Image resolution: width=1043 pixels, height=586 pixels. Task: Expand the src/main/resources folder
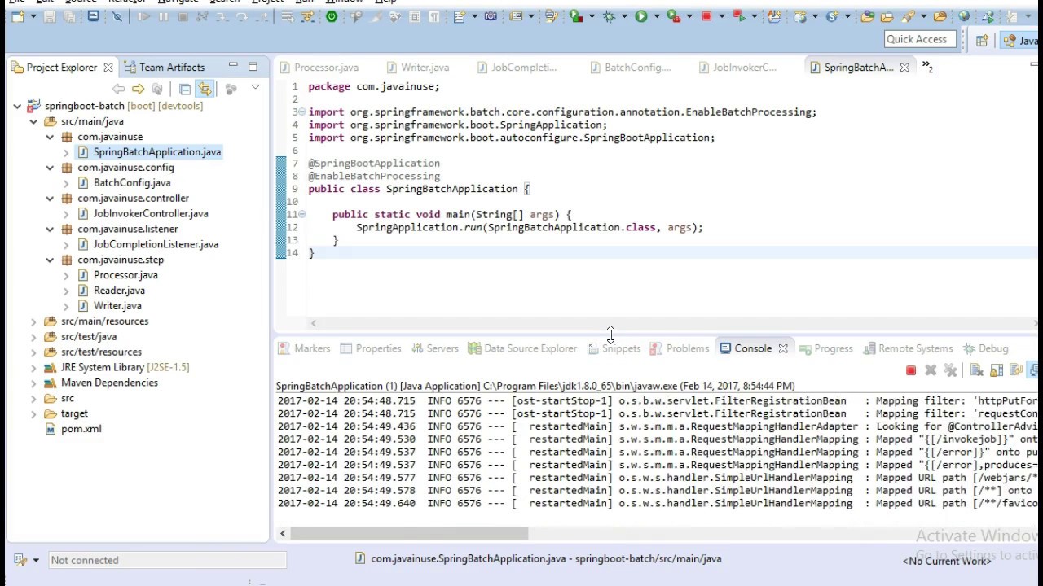33,321
